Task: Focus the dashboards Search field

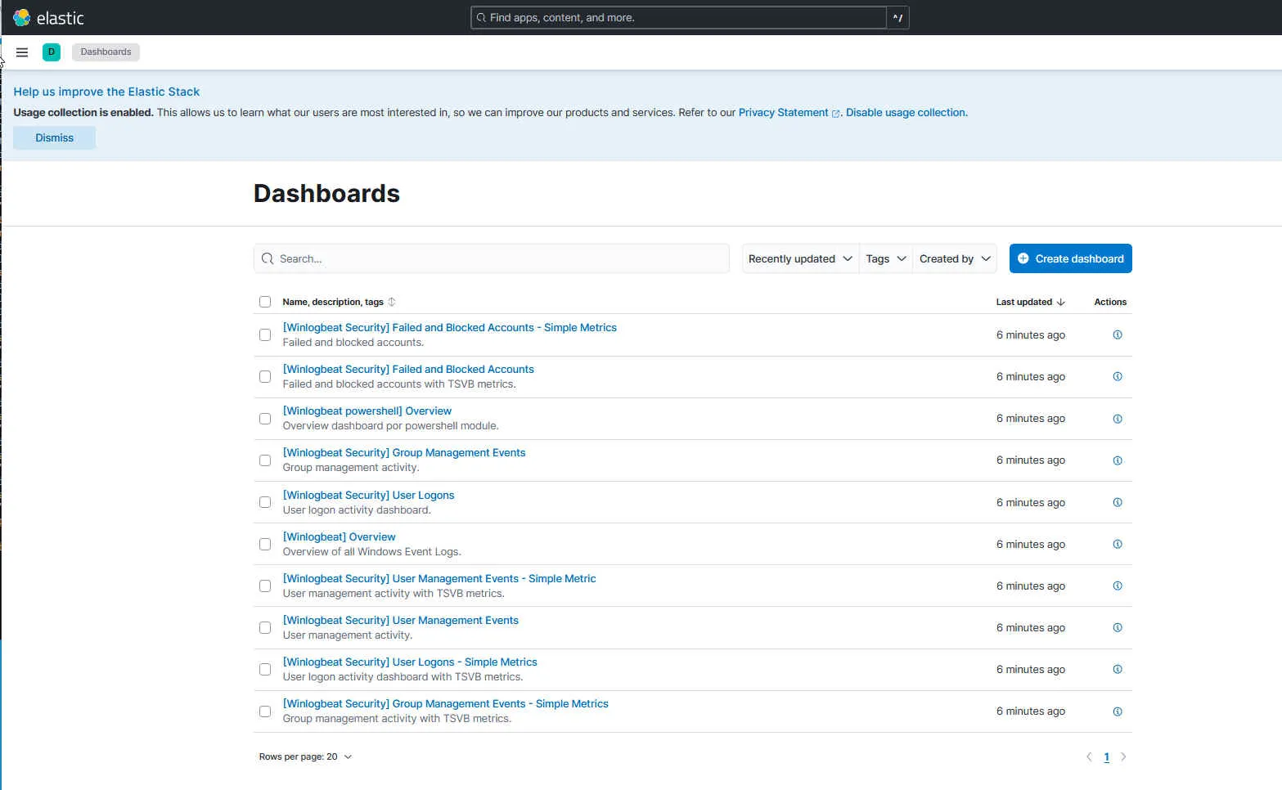Action: (491, 258)
